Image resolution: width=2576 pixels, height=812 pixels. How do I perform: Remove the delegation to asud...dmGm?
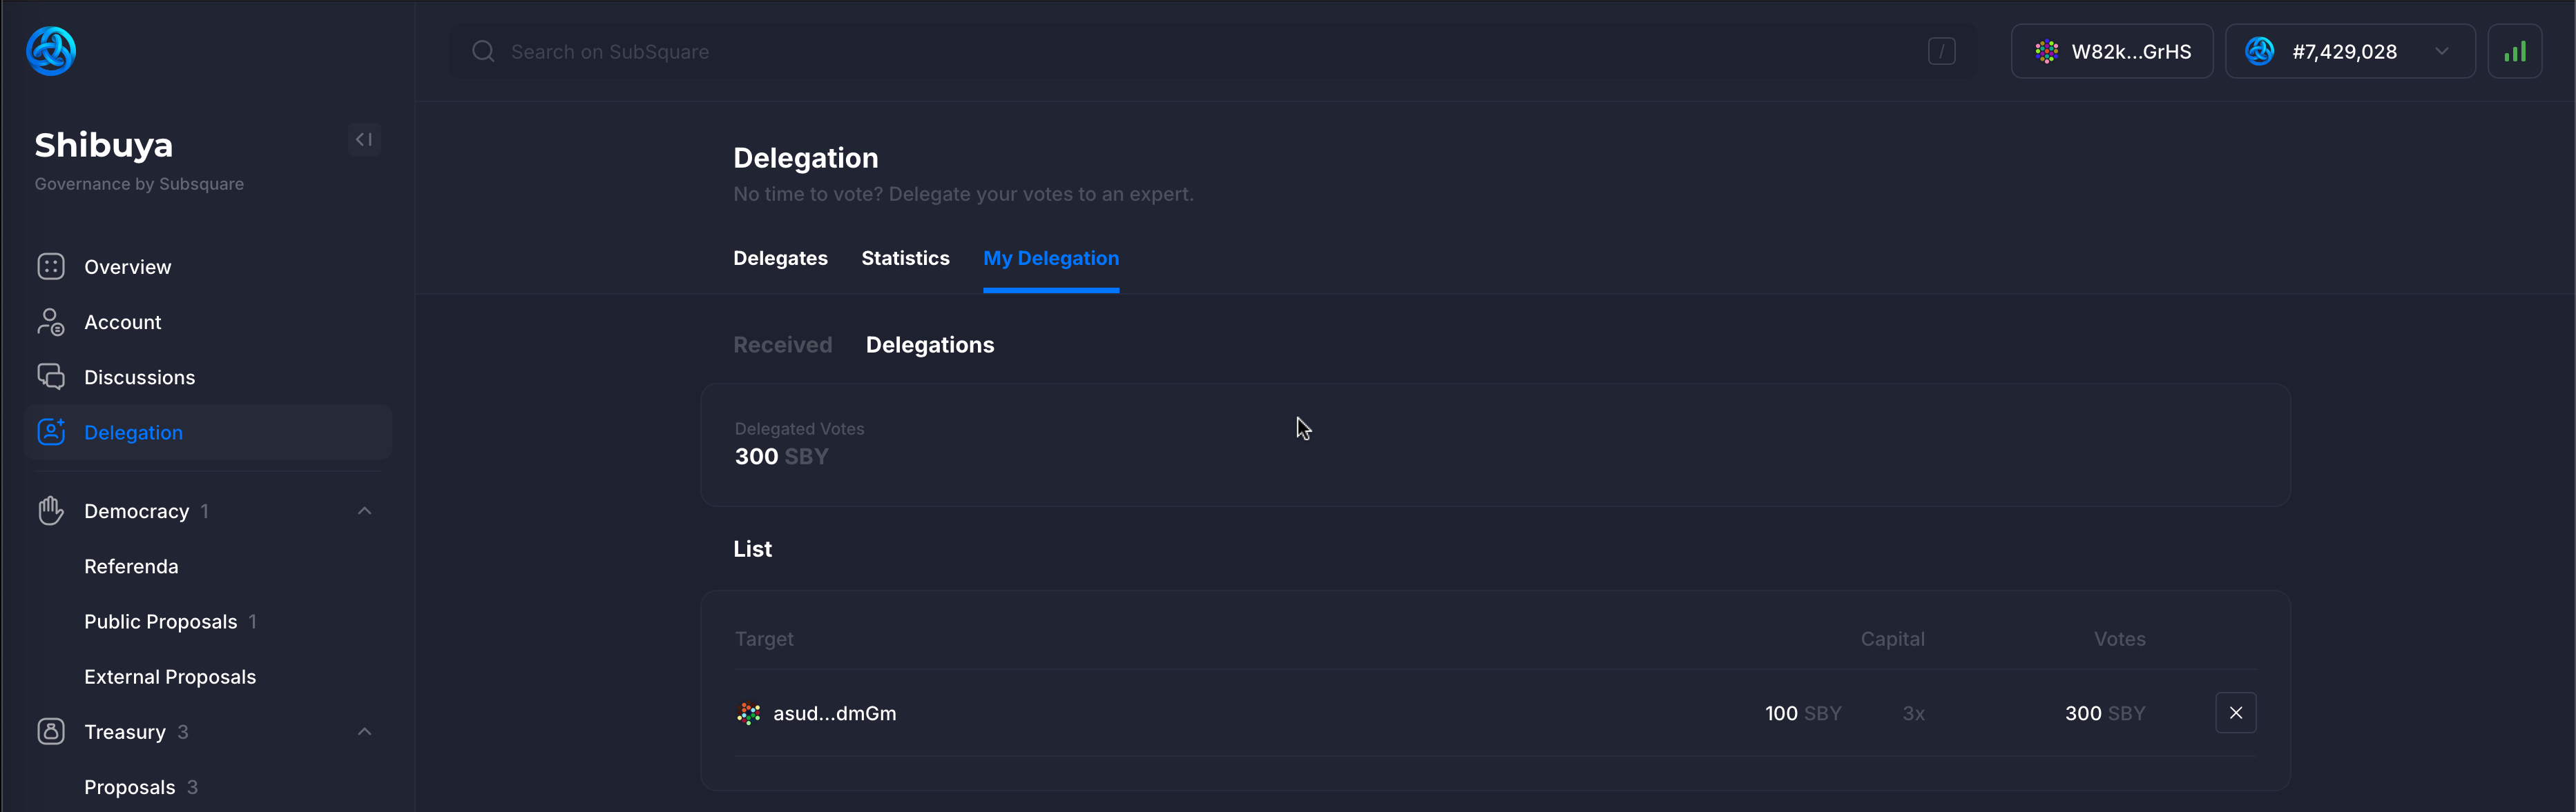pos(2235,712)
